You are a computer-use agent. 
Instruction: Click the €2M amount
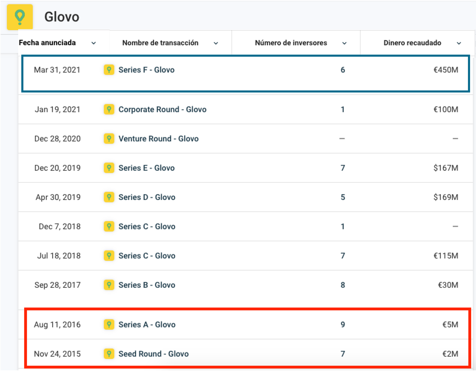coord(450,354)
